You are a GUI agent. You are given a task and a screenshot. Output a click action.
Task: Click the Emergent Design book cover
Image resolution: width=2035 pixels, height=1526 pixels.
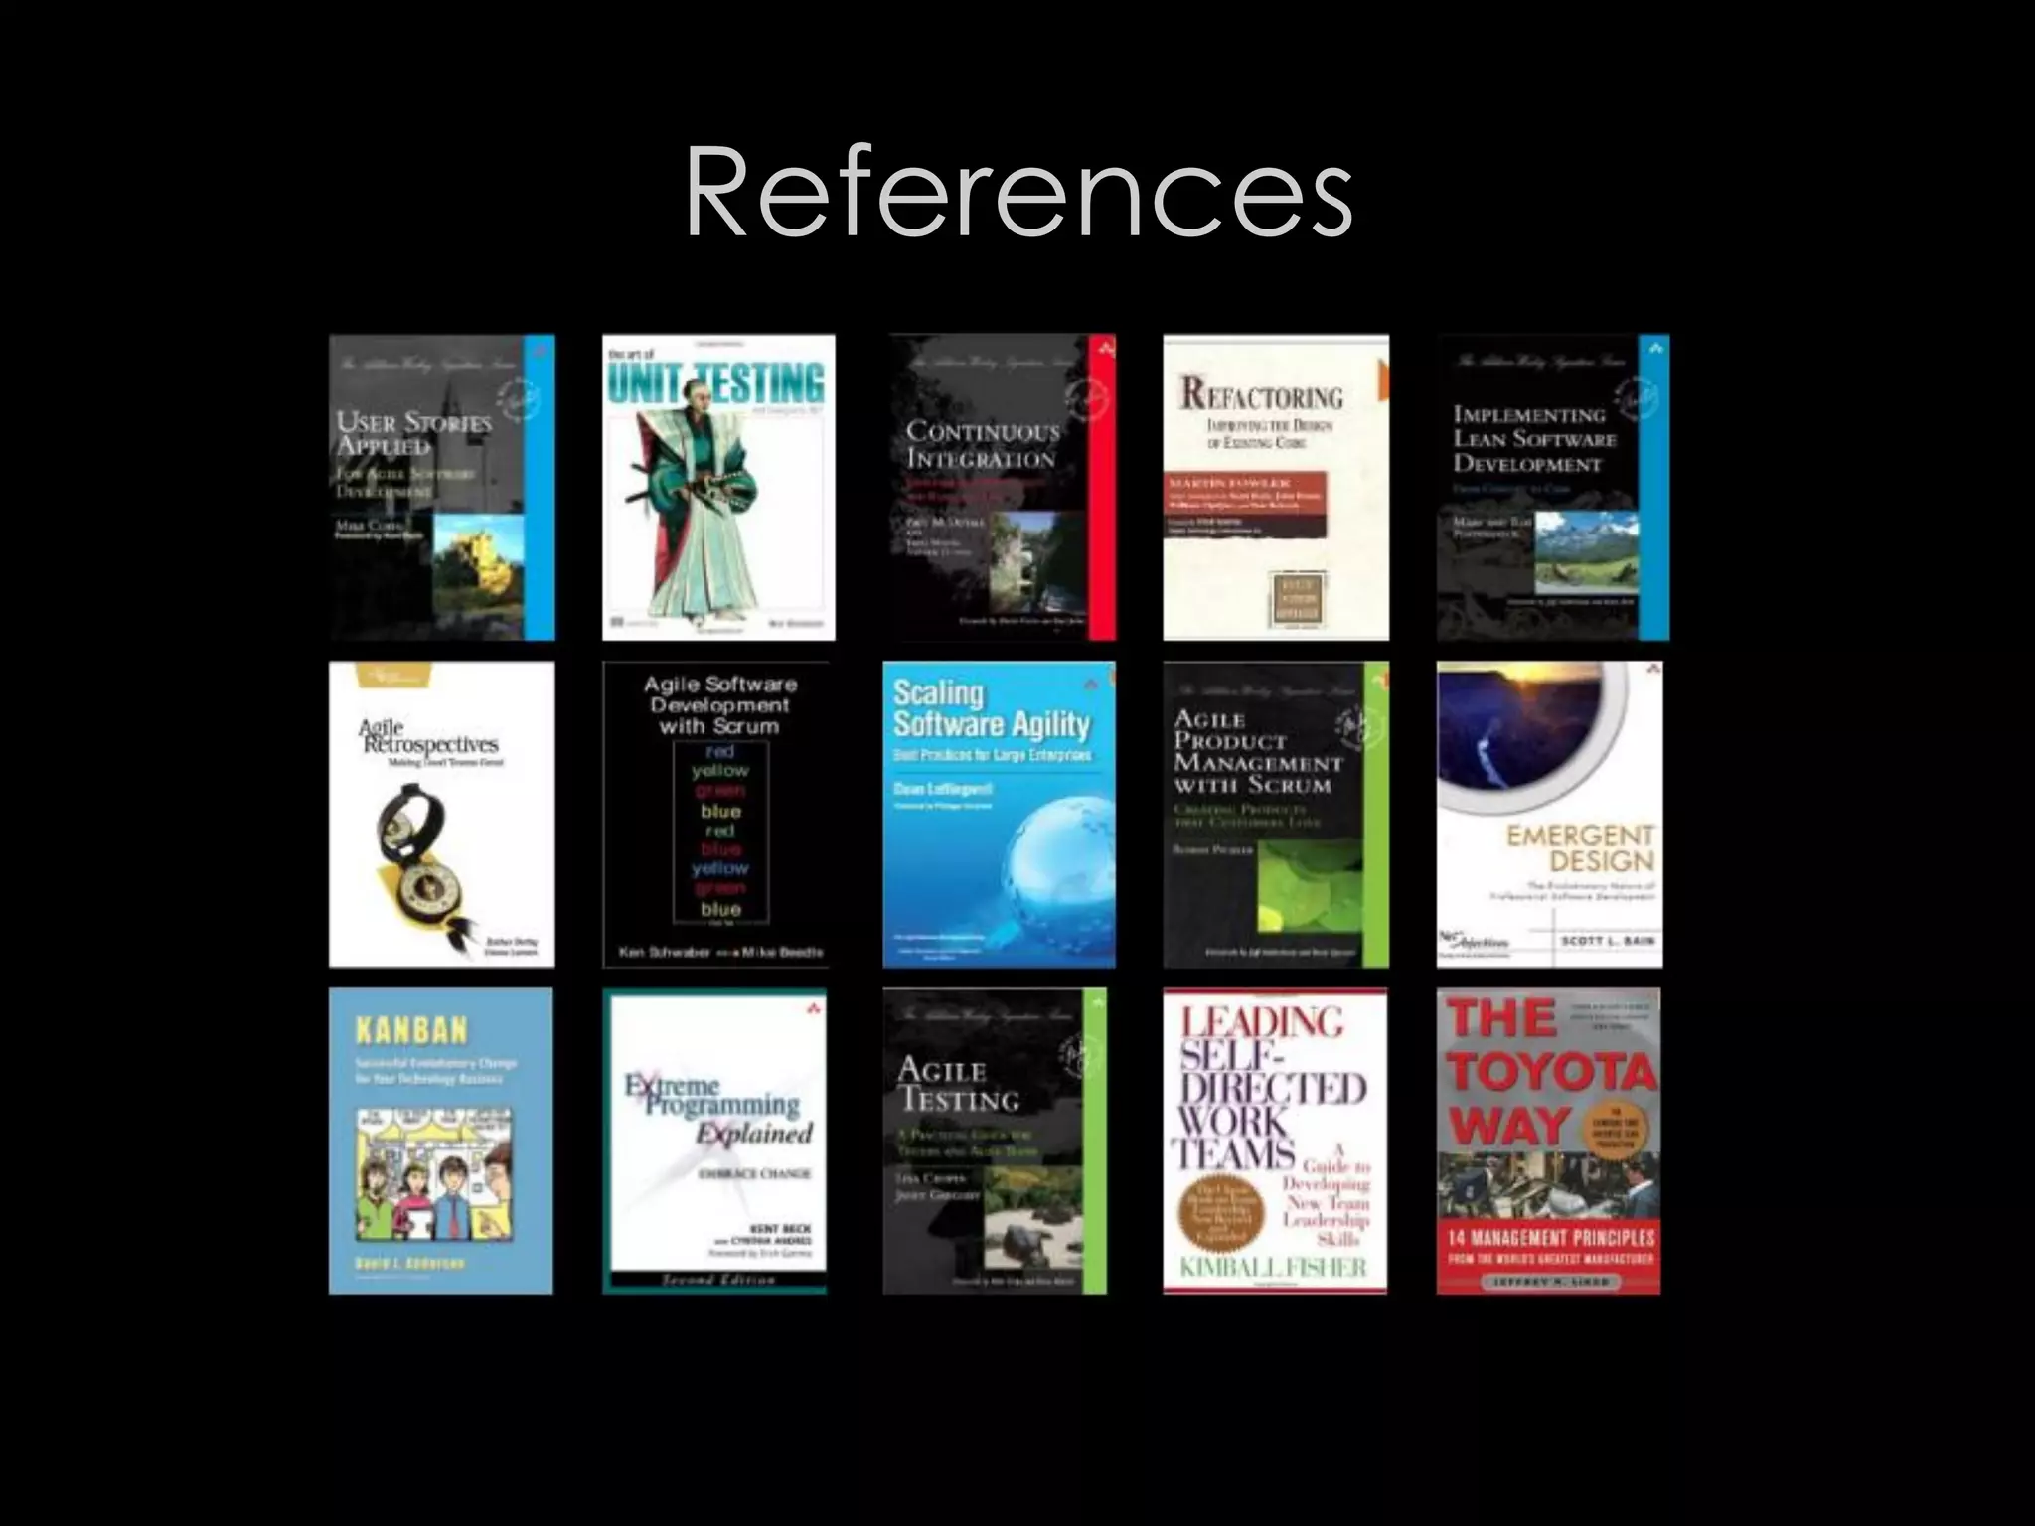(x=1550, y=815)
